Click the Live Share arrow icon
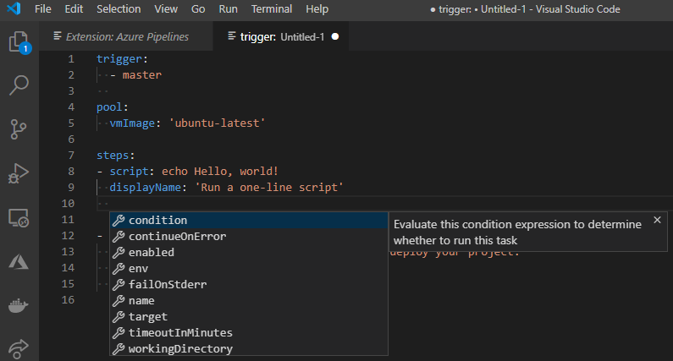The image size is (673, 361). coord(19,347)
